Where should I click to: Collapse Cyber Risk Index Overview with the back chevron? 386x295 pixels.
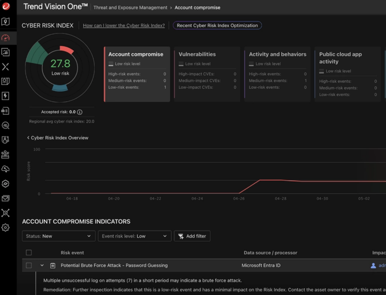pos(28,138)
